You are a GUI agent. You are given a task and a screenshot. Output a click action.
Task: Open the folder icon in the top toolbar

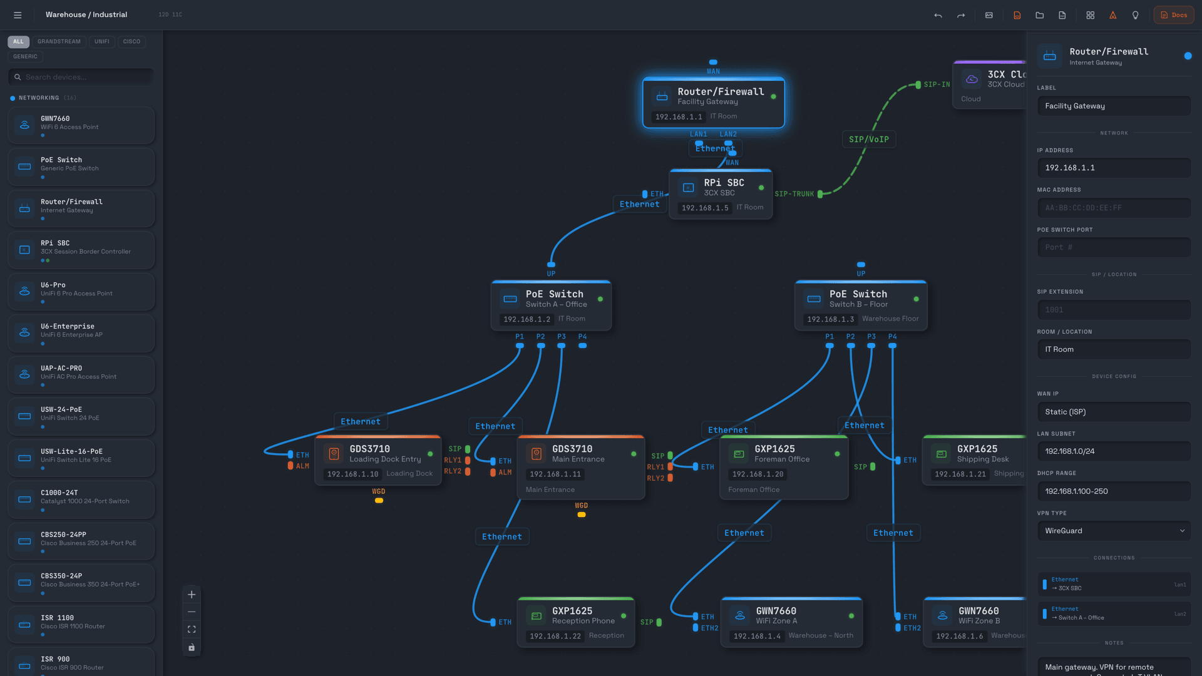pyautogui.click(x=1040, y=15)
